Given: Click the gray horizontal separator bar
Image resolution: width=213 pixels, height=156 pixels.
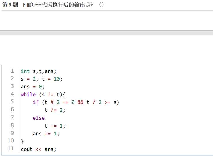Looking at the screenshot, I should click(x=106, y=33).
